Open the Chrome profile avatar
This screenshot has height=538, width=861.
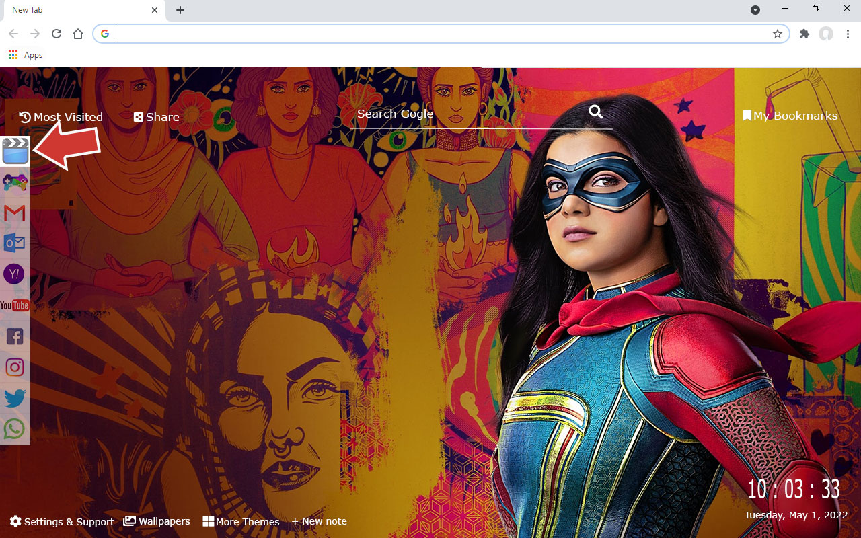coord(826,34)
